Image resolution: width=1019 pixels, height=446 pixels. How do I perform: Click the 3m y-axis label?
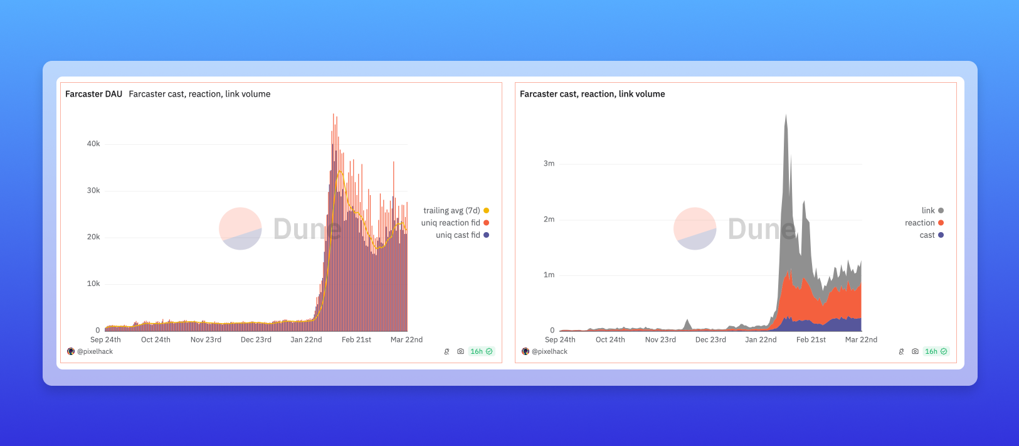(549, 164)
